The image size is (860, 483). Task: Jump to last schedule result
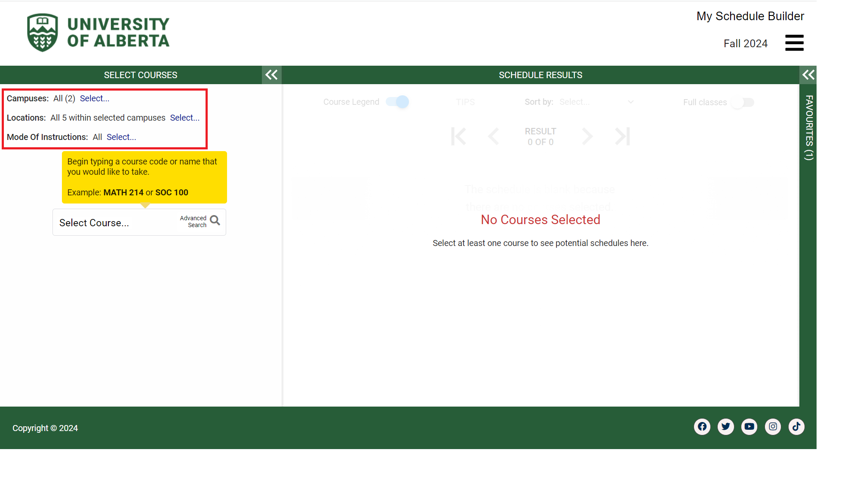622,137
